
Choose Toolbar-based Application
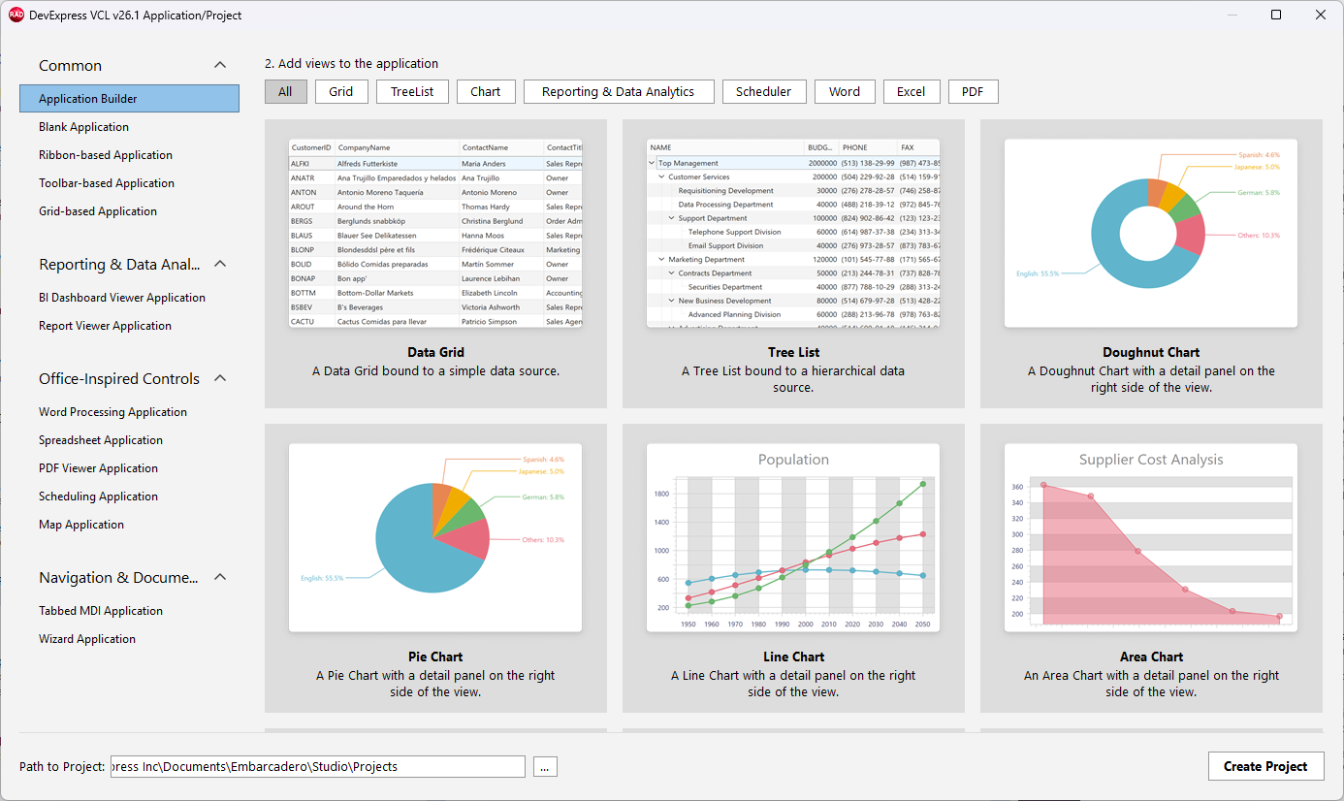tap(129, 183)
